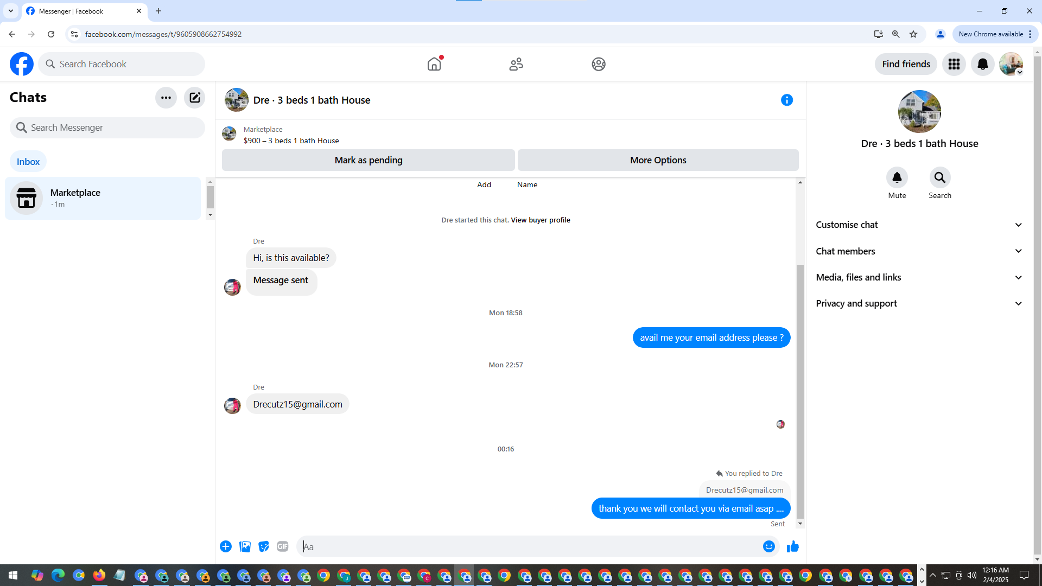The height and width of the screenshot is (586, 1042).
Task: Open the listing thumbnail in the right panel
Action: click(919, 111)
